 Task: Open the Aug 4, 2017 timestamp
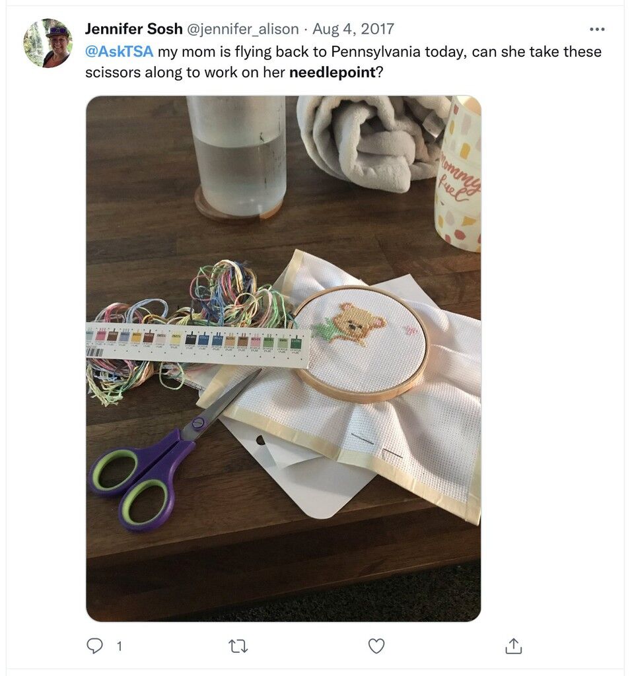[353, 29]
